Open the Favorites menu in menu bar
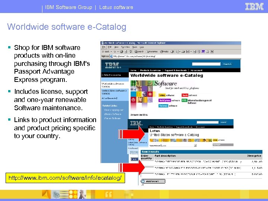The width and height of the screenshot is (268, 201). [125, 47]
